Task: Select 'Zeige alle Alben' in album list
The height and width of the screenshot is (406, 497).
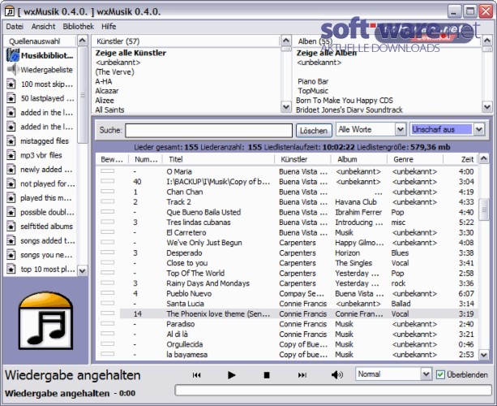Action: pos(327,53)
